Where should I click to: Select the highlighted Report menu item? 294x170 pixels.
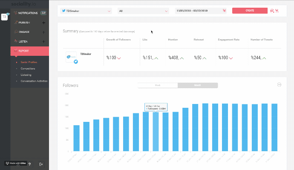click(x=30, y=51)
